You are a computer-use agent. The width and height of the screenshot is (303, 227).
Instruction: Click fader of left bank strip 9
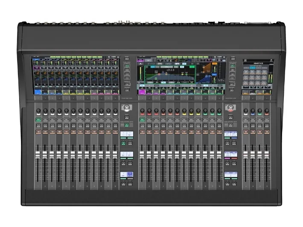click(94, 155)
